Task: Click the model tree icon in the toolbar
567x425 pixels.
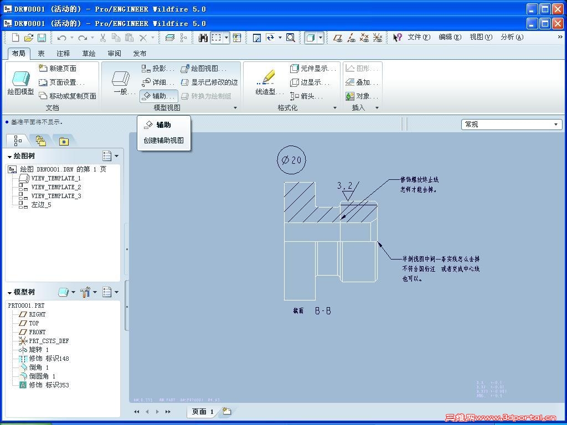Action: point(184,38)
